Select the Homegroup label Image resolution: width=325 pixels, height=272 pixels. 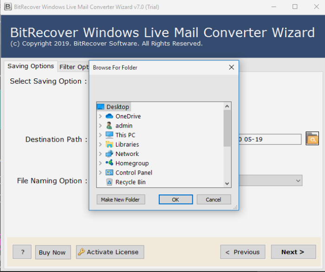[132, 163]
